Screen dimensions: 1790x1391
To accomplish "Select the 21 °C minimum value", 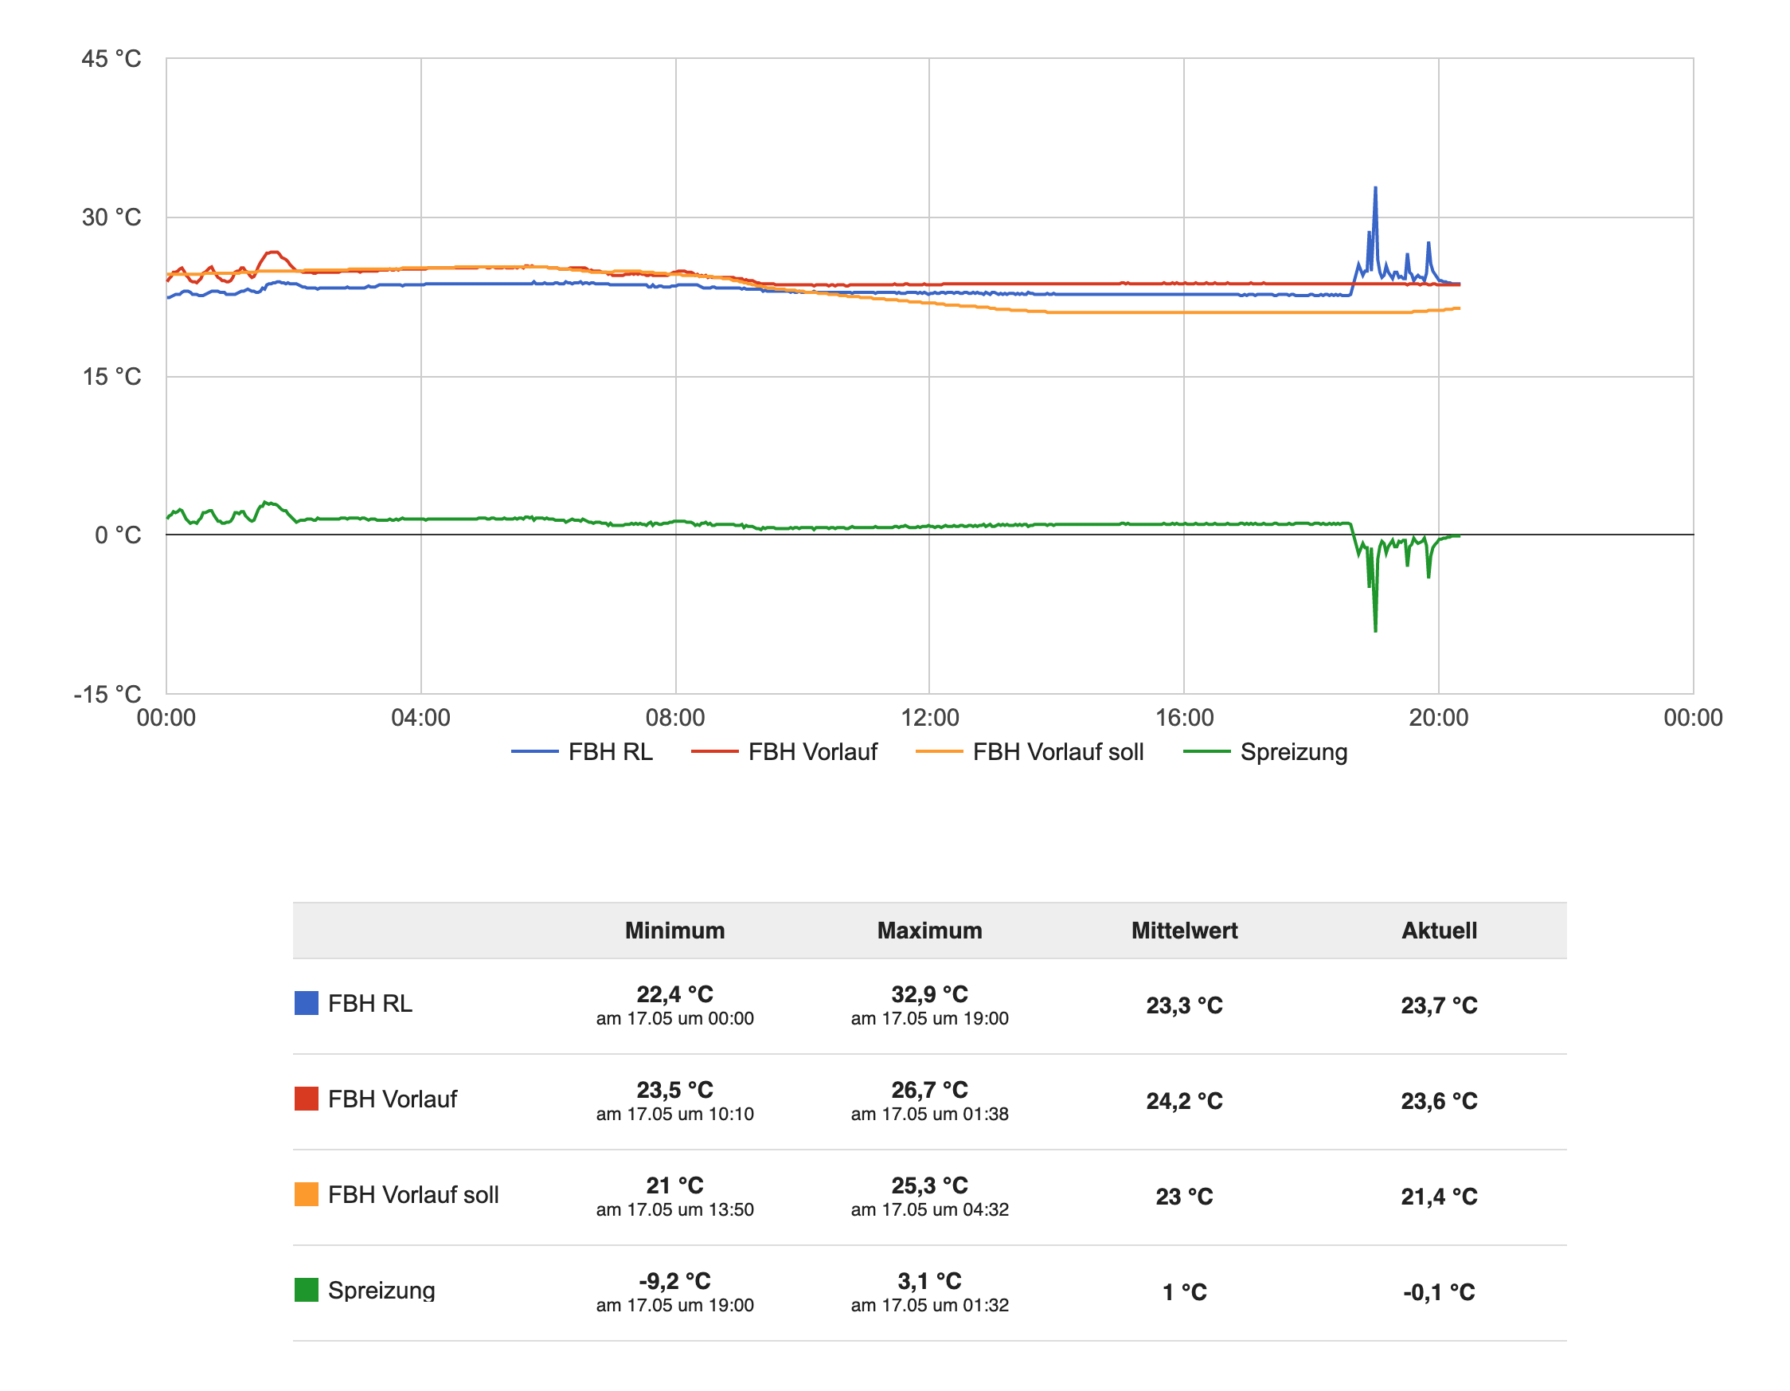I will tap(675, 1185).
